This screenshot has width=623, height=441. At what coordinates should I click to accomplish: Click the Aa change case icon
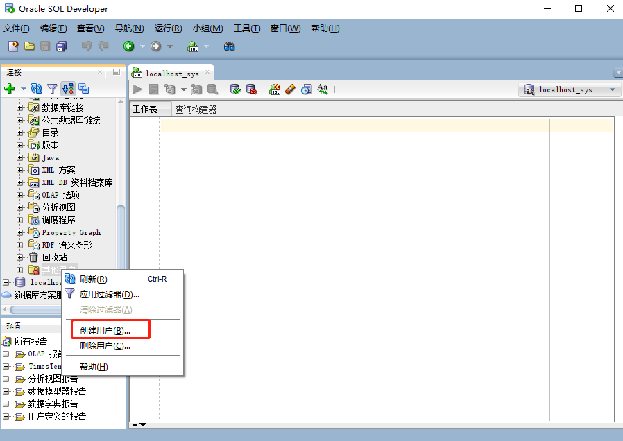323,89
